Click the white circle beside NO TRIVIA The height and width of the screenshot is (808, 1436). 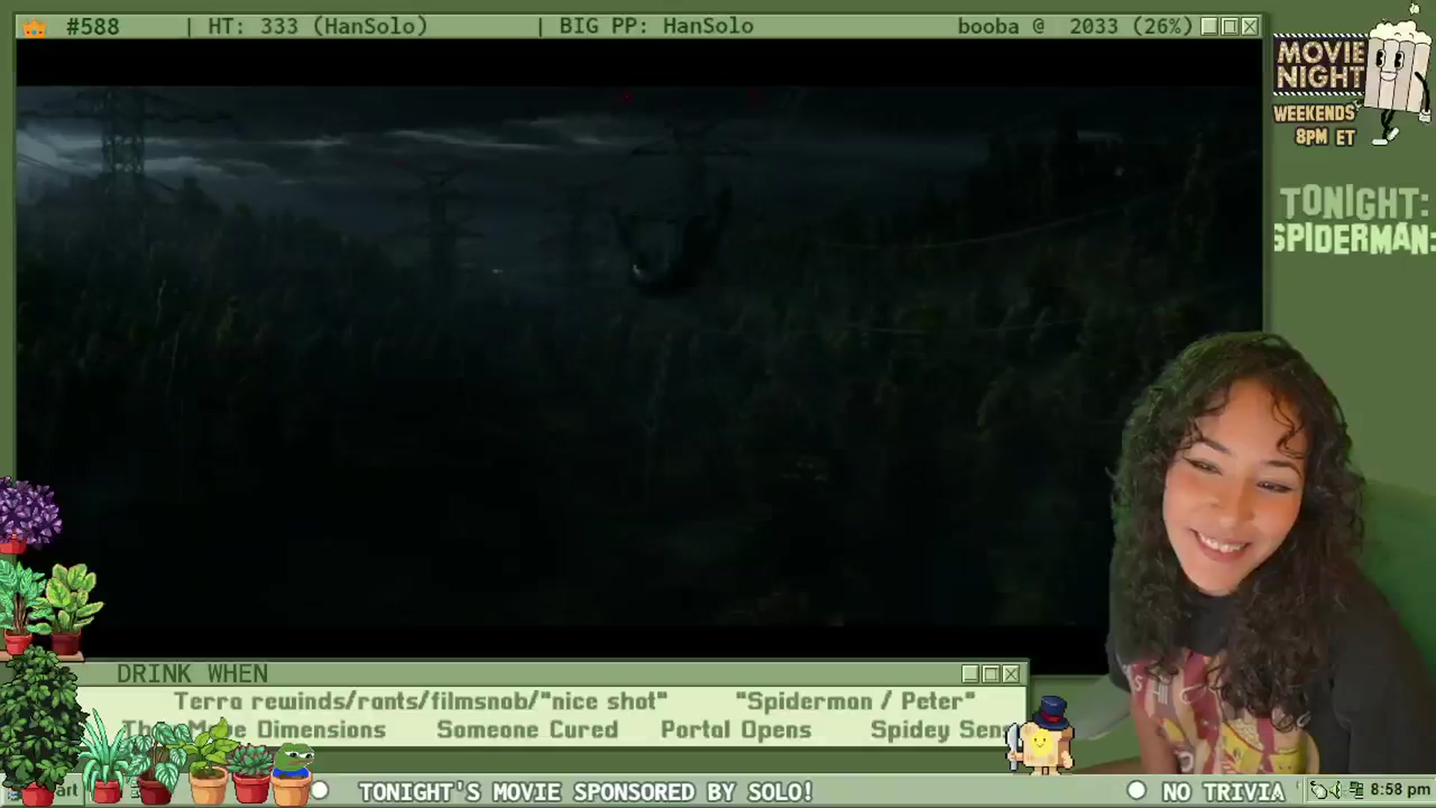point(1137,791)
